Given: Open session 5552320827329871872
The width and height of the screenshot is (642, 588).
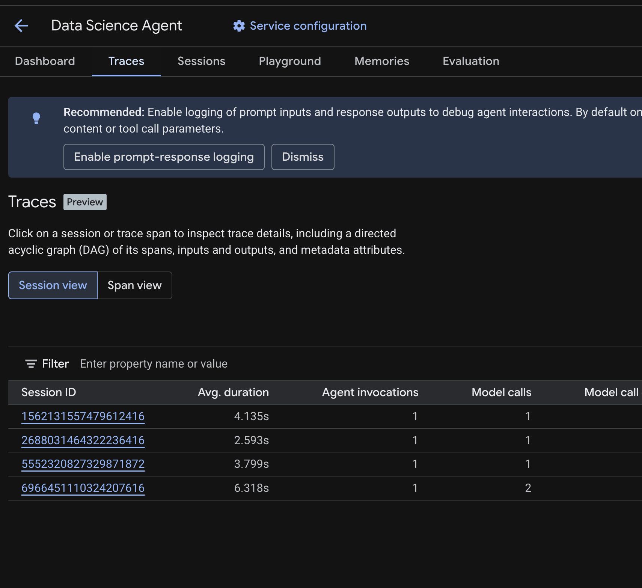Looking at the screenshot, I should coord(83,464).
